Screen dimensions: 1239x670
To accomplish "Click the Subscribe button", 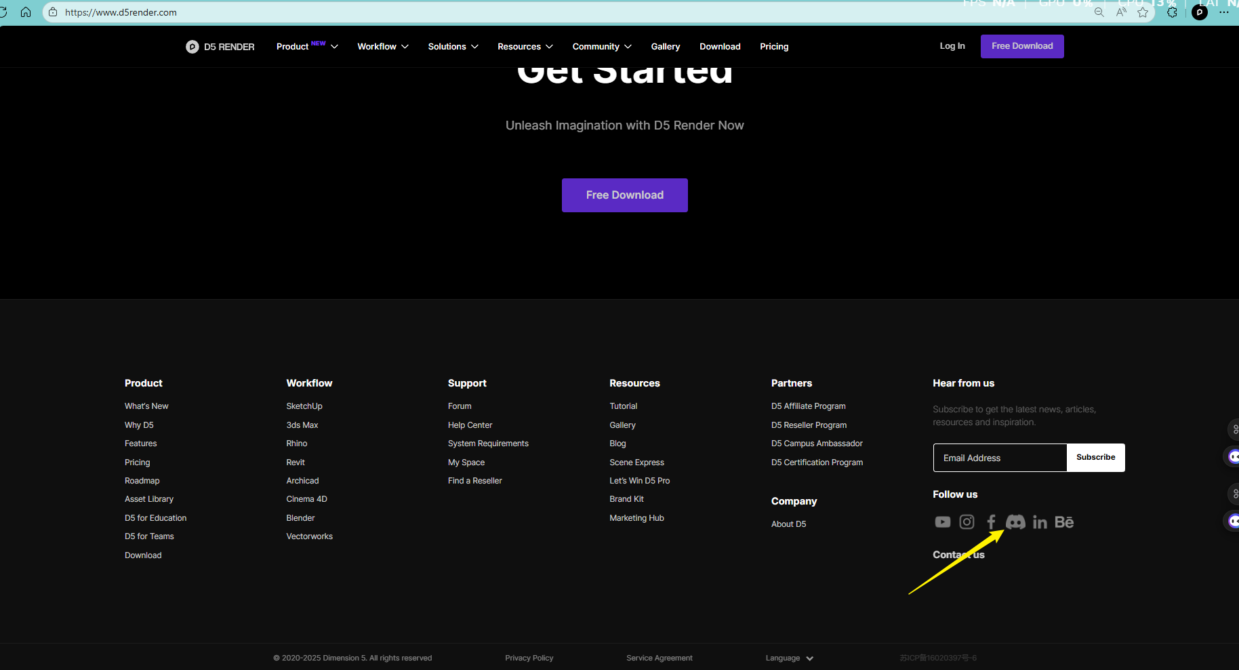I will click(1096, 458).
